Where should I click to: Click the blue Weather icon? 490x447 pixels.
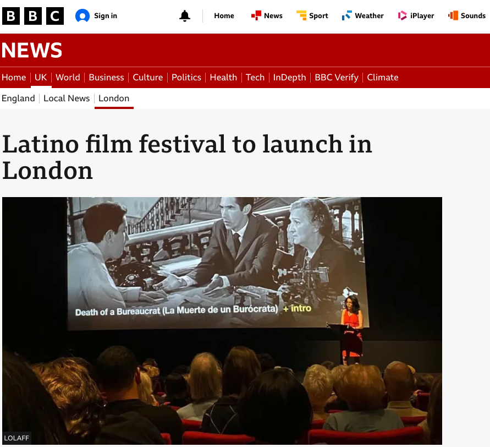tap(347, 15)
